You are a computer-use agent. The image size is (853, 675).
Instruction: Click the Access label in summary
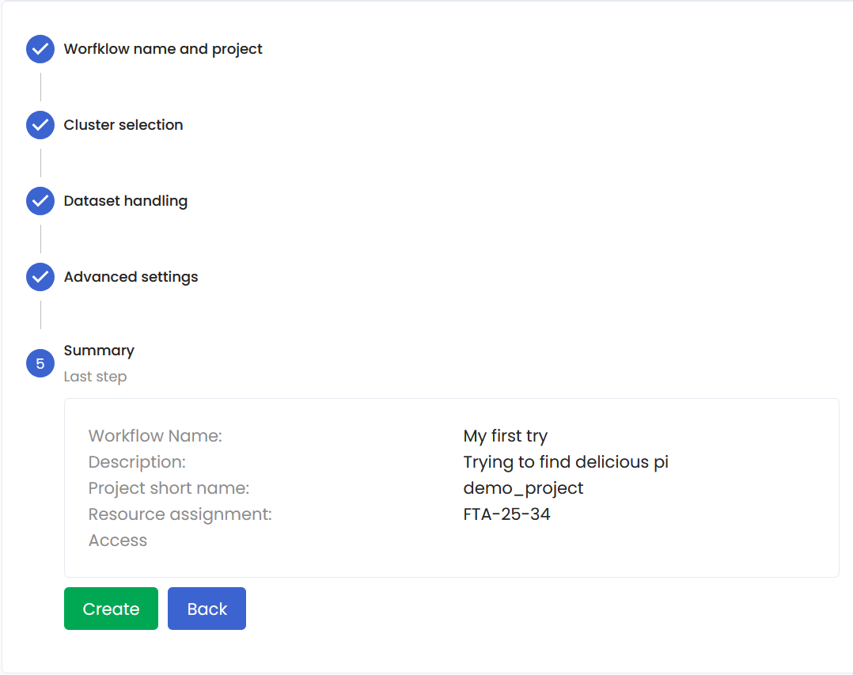click(x=118, y=540)
